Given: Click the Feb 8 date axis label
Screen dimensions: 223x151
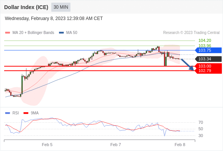Looking at the screenshot, I should 180,145.
